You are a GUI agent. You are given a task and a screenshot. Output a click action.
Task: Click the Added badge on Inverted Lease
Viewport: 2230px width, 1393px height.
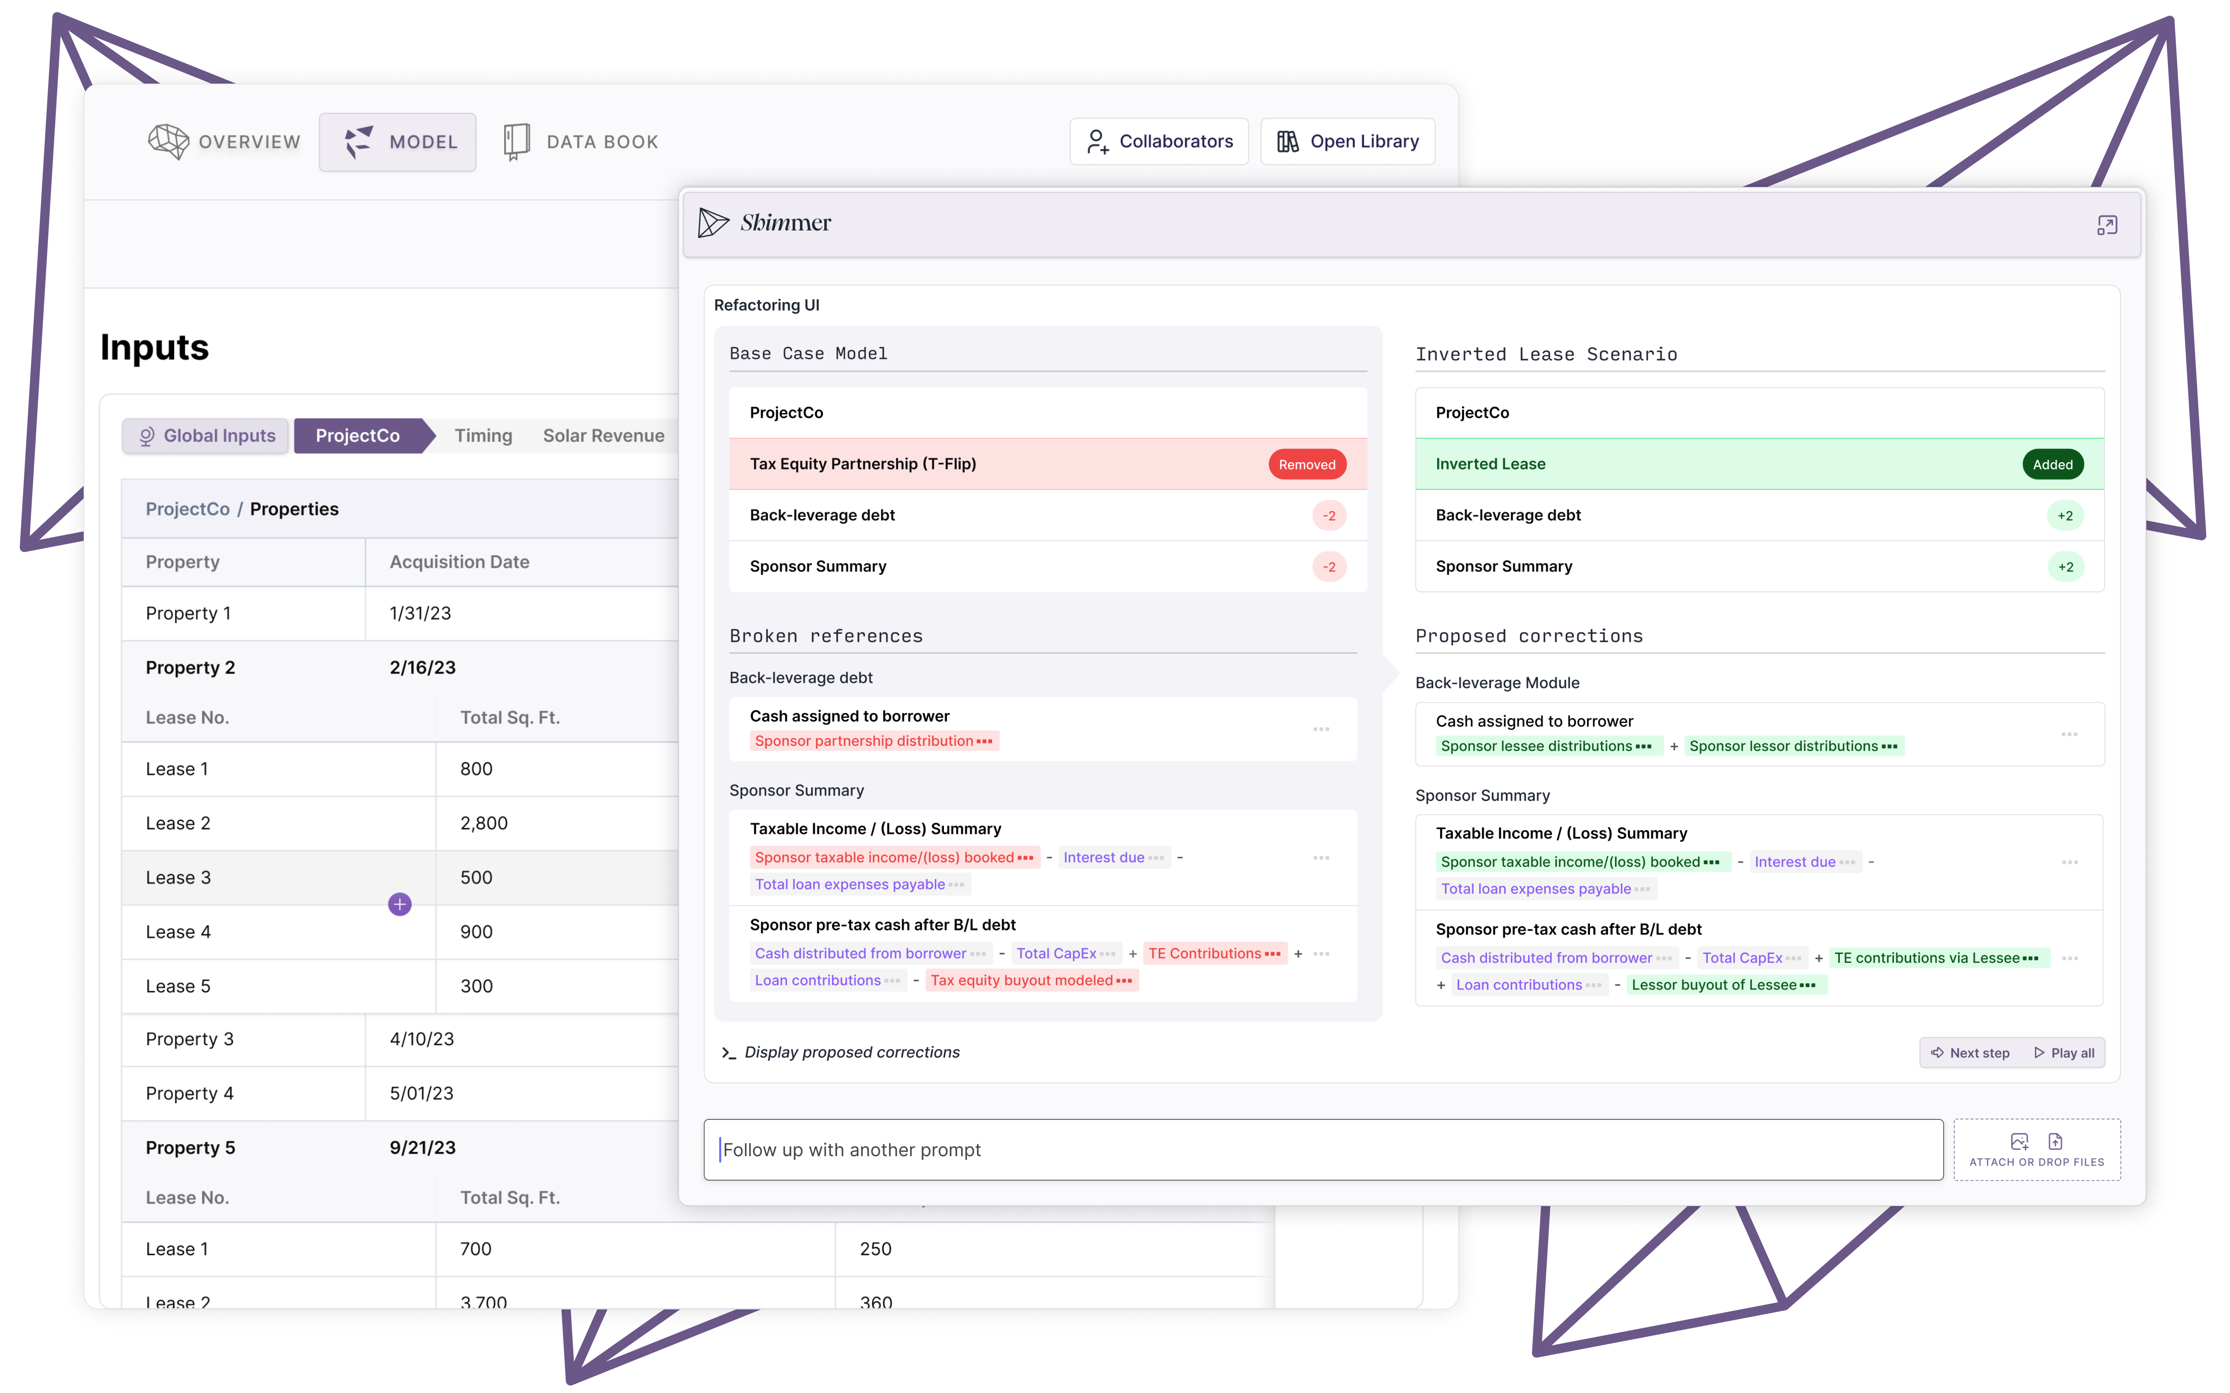coord(2052,464)
